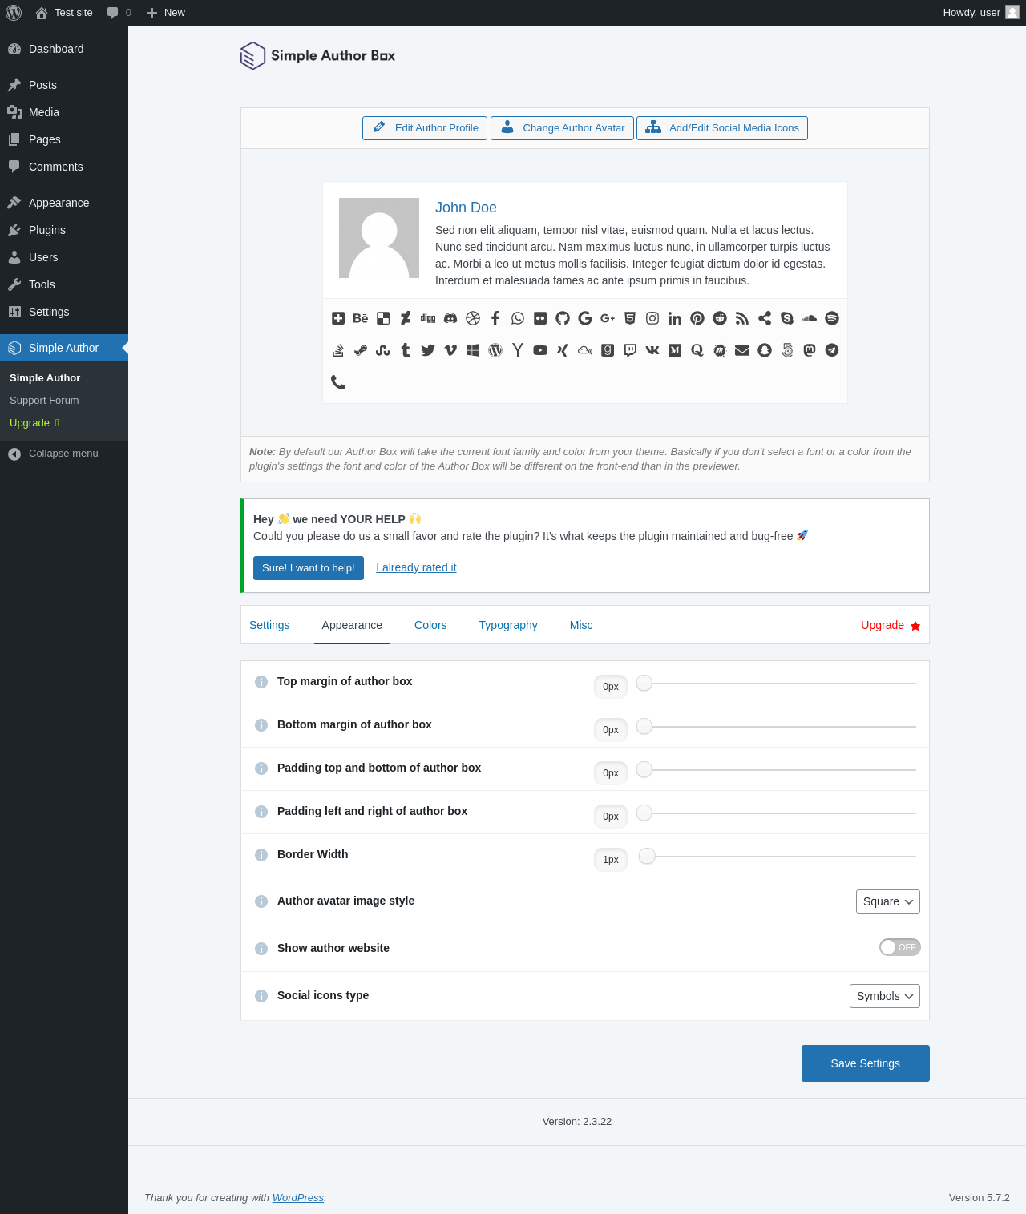Click the 'I already rated it' link
This screenshot has width=1026, height=1214.
pos(416,567)
